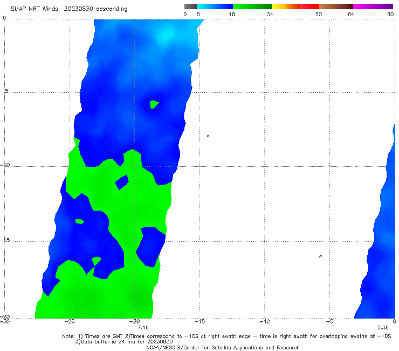The image size is (399, 351).
Task: Click the latitude axis label '-10'
Action: tap(5, 165)
